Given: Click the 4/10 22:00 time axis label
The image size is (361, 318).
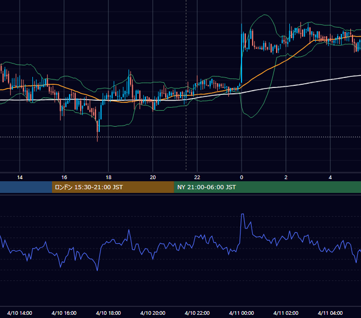Looking at the screenshot, I should pyautogui.click(x=197, y=313).
